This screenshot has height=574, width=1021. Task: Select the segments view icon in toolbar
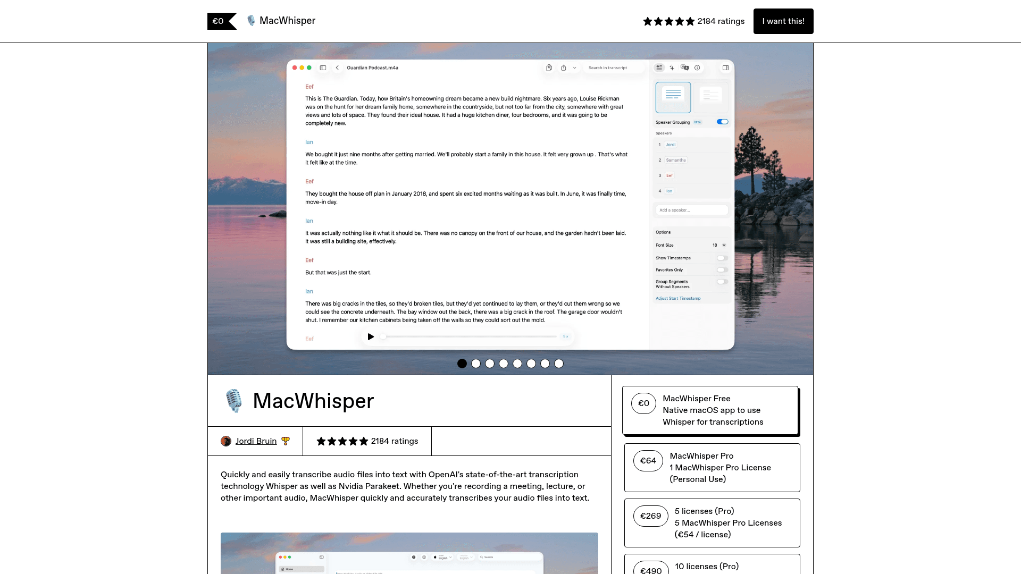tap(659, 67)
